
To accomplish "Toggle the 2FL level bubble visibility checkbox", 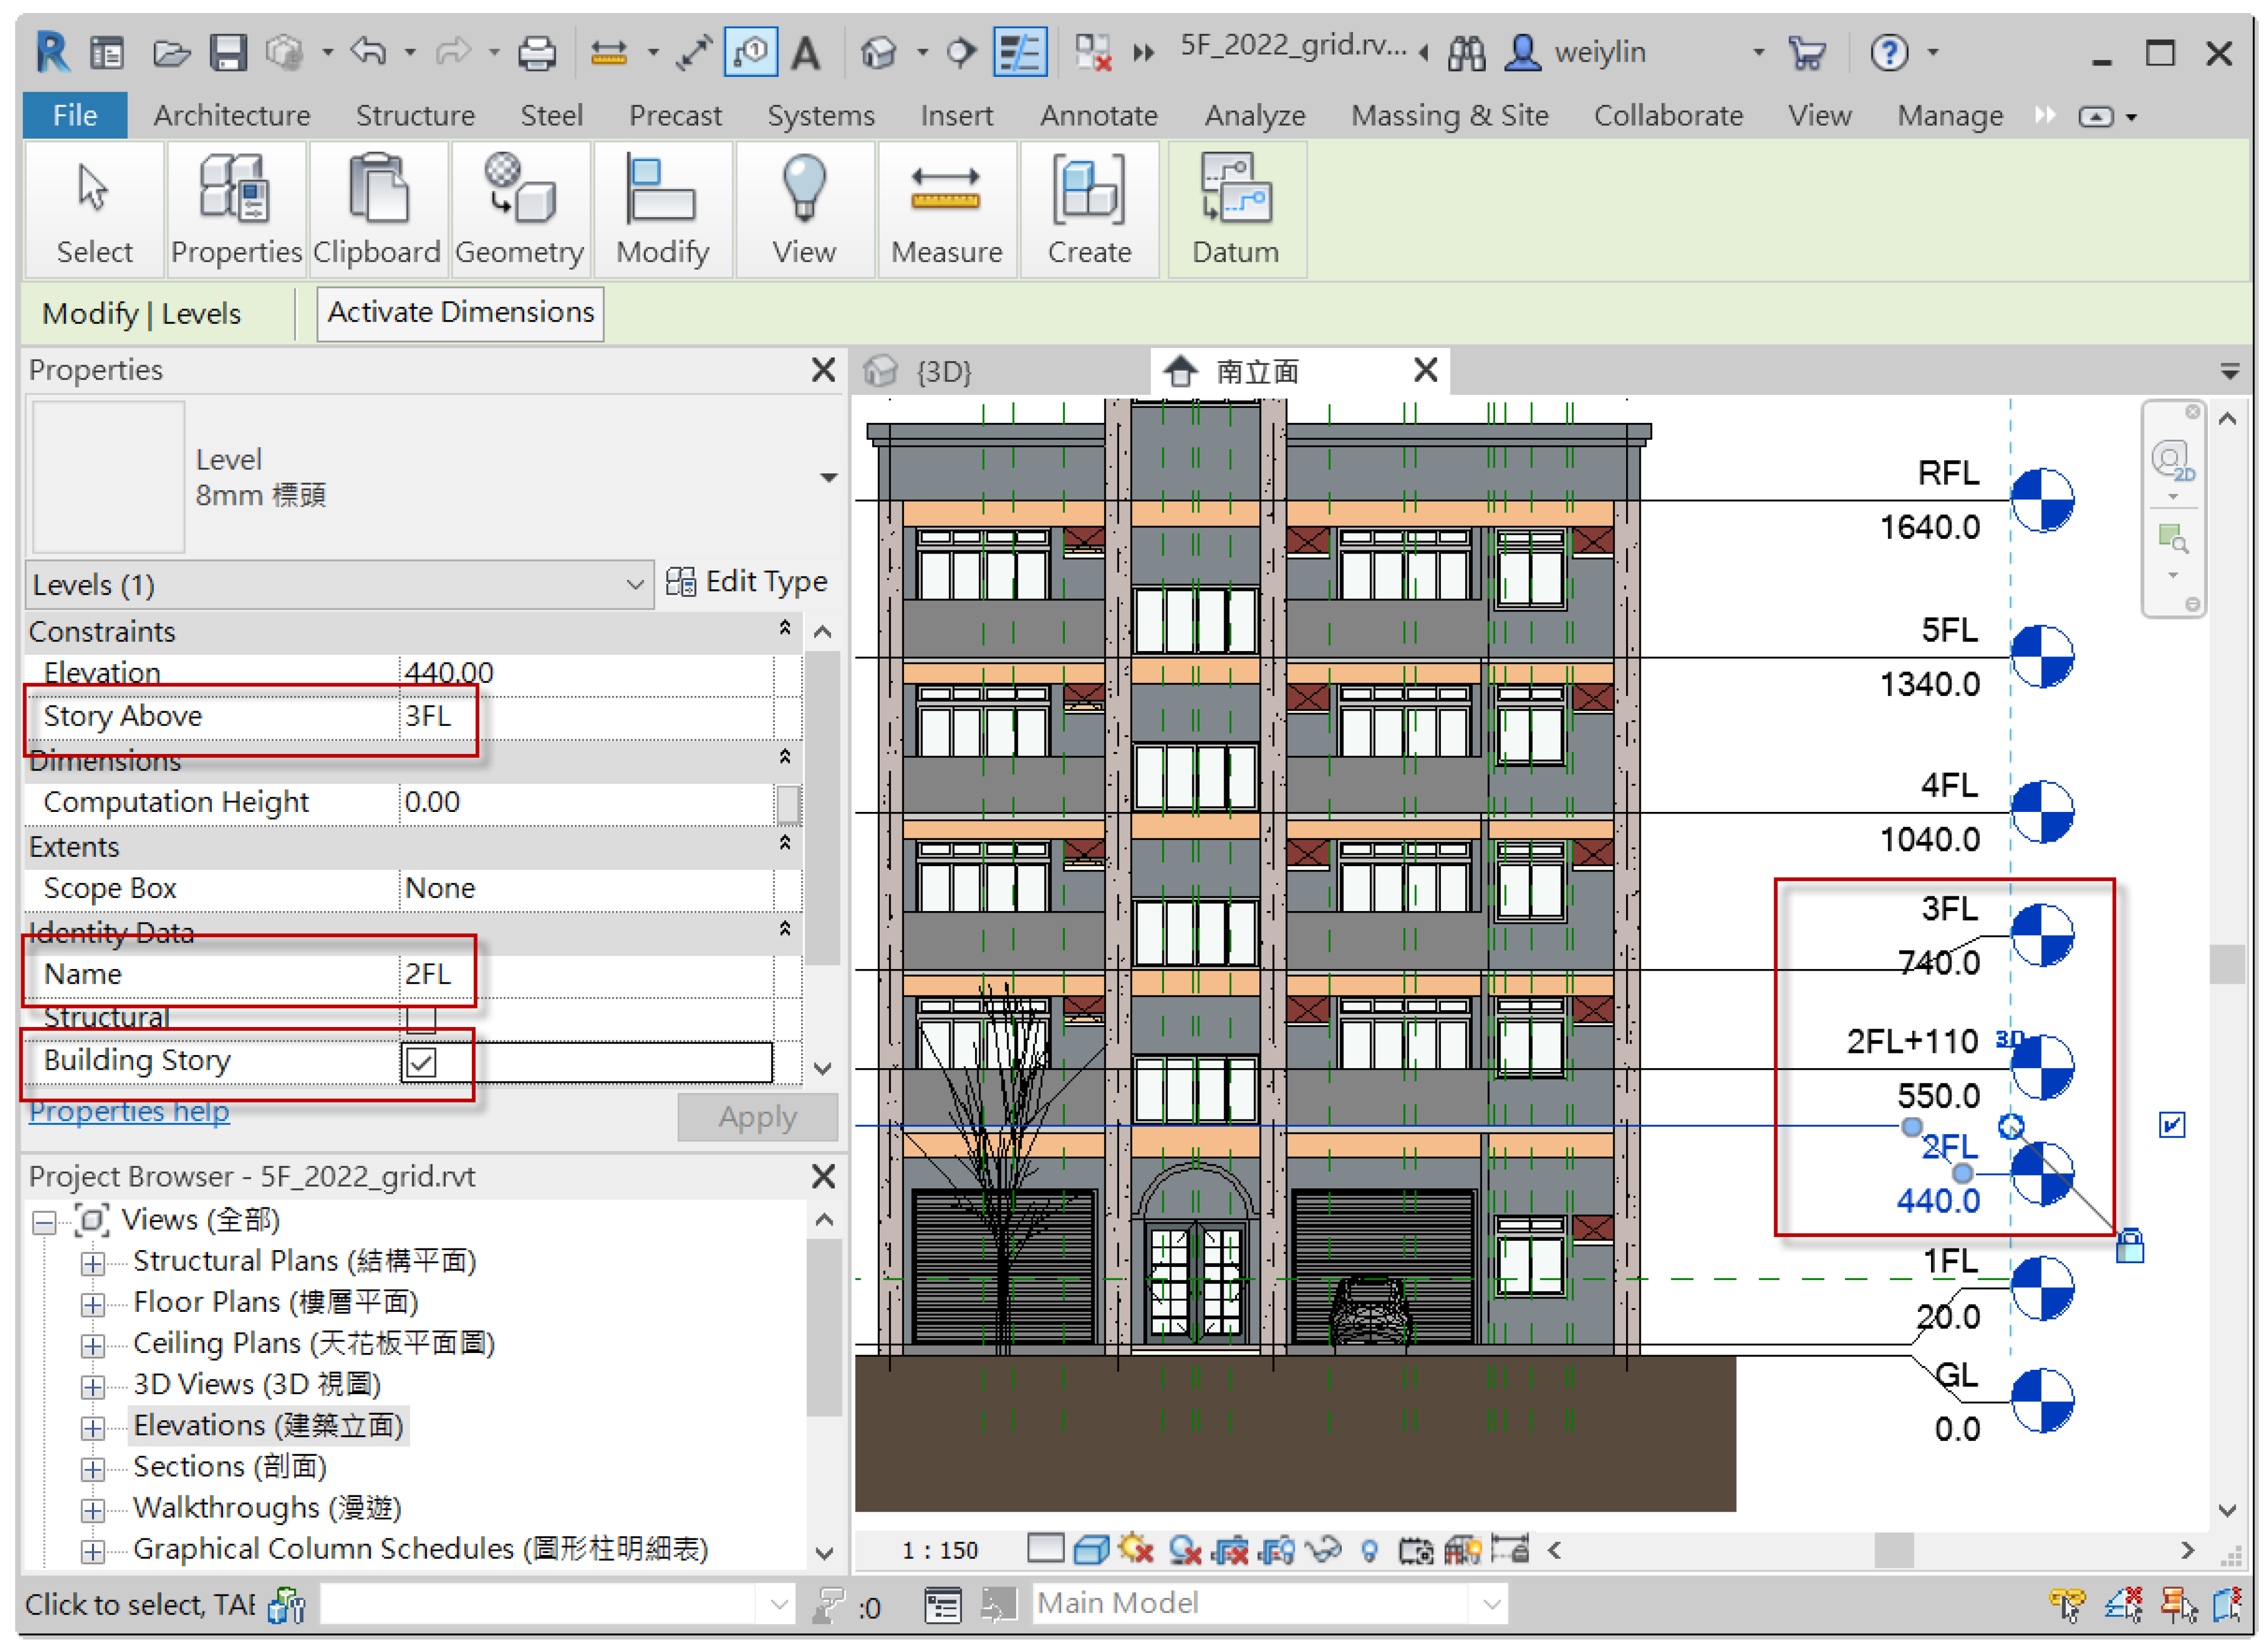I will click(2171, 1125).
